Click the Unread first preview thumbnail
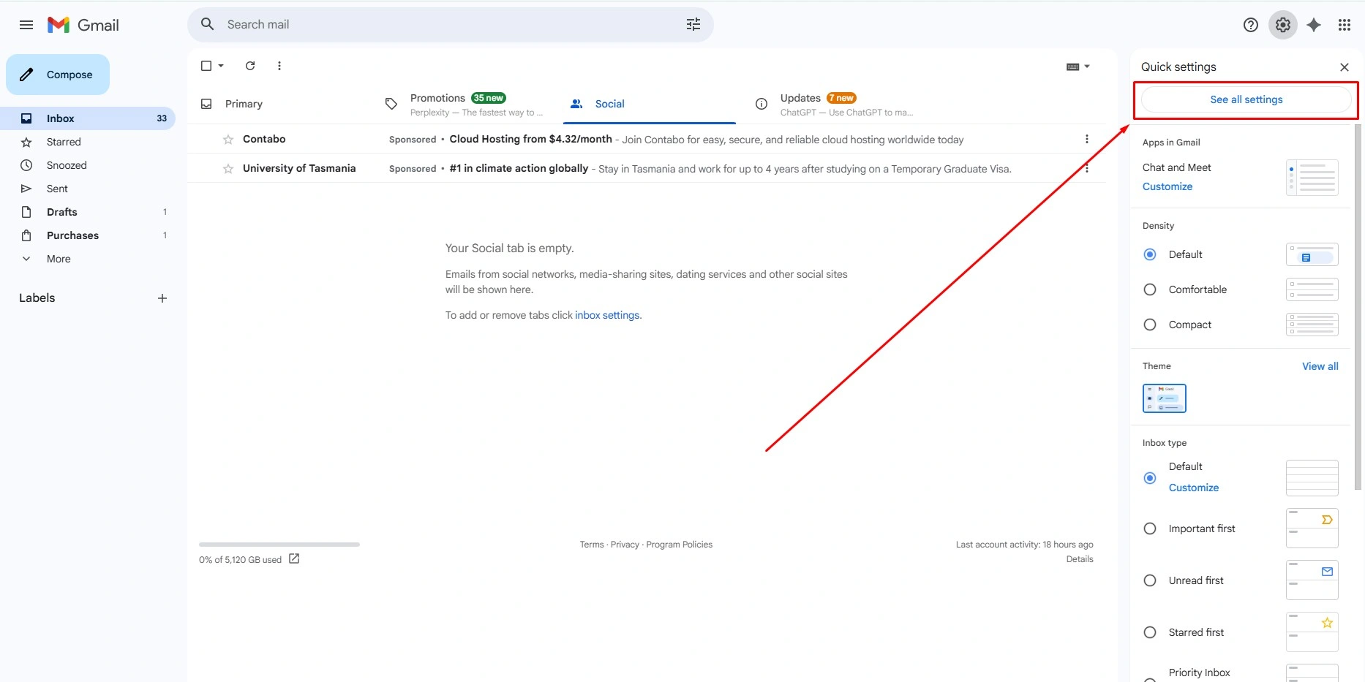This screenshot has height=682, width=1365. (1312, 580)
